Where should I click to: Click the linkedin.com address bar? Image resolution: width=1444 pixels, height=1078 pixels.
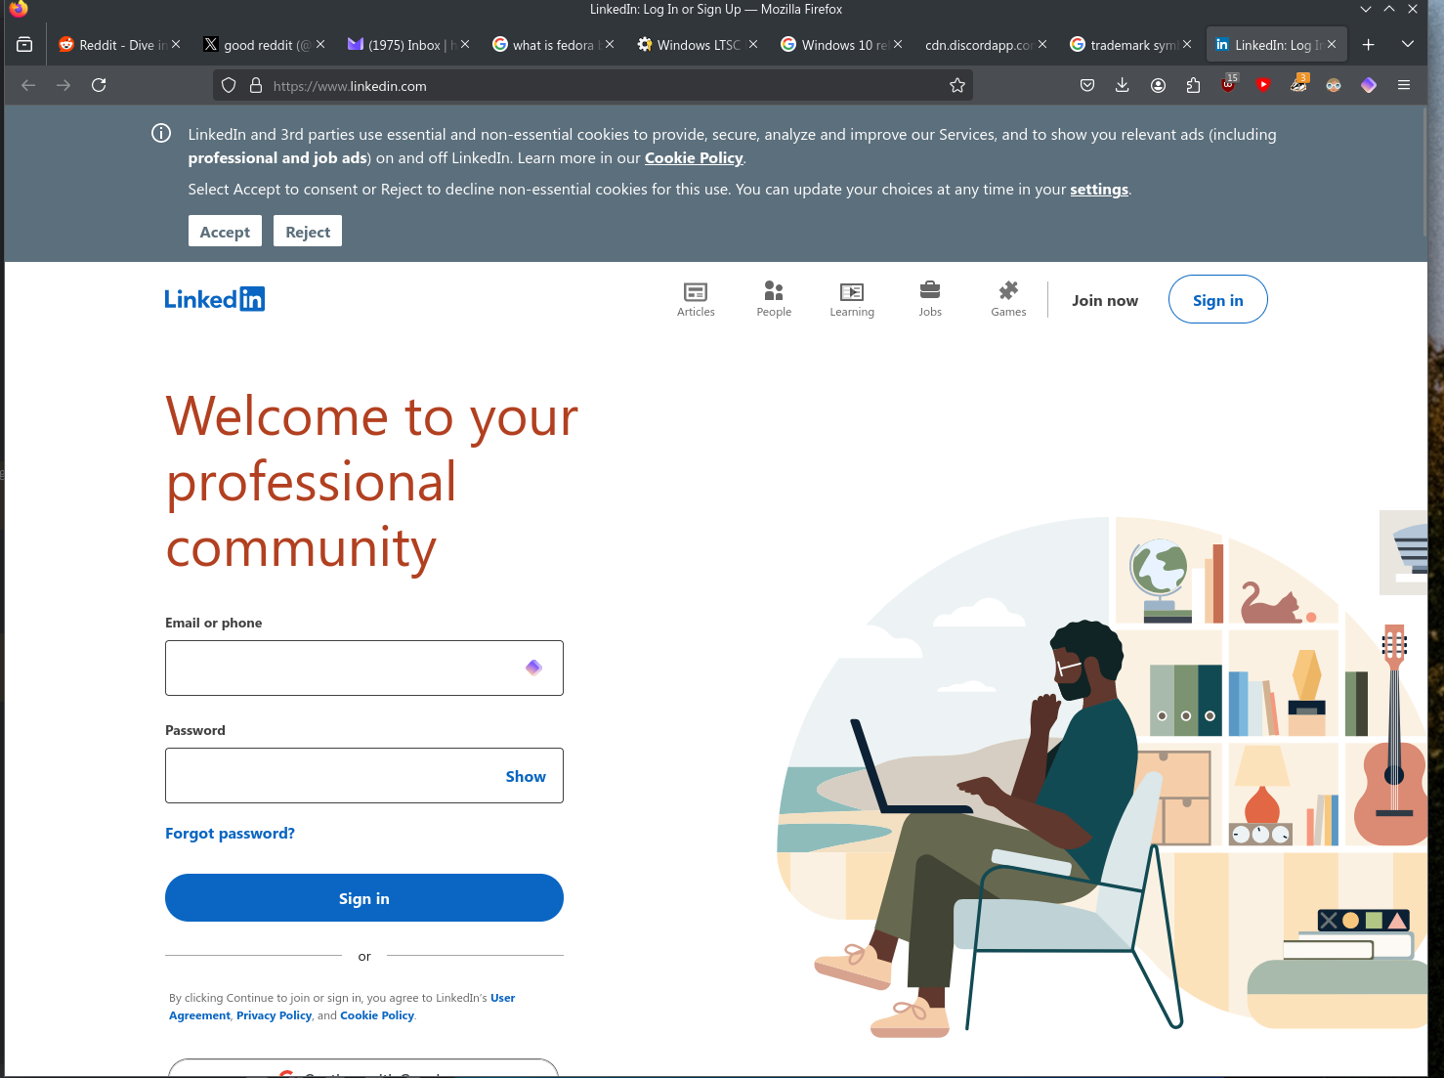coord(593,86)
